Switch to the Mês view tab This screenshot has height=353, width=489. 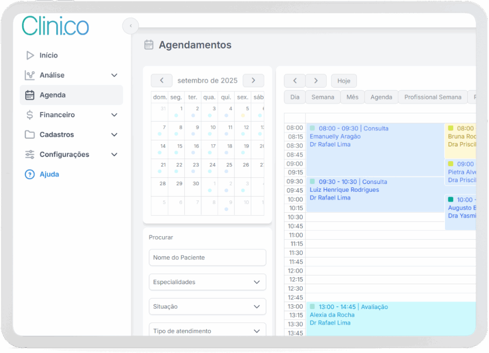pyautogui.click(x=352, y=97)
